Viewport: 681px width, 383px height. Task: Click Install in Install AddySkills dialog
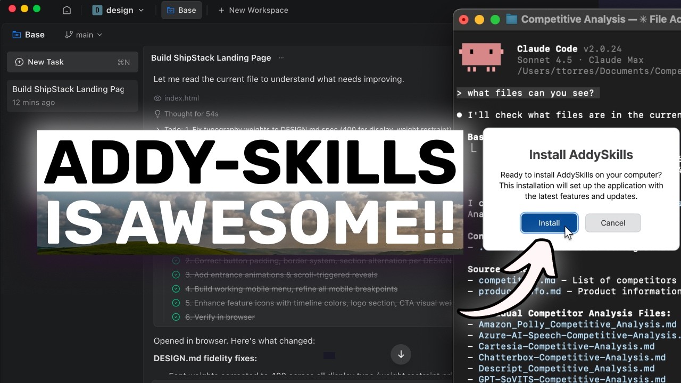(549, 223)
